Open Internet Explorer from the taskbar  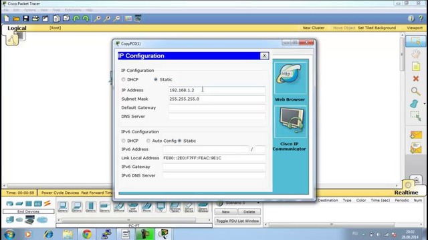pos(48,234)
